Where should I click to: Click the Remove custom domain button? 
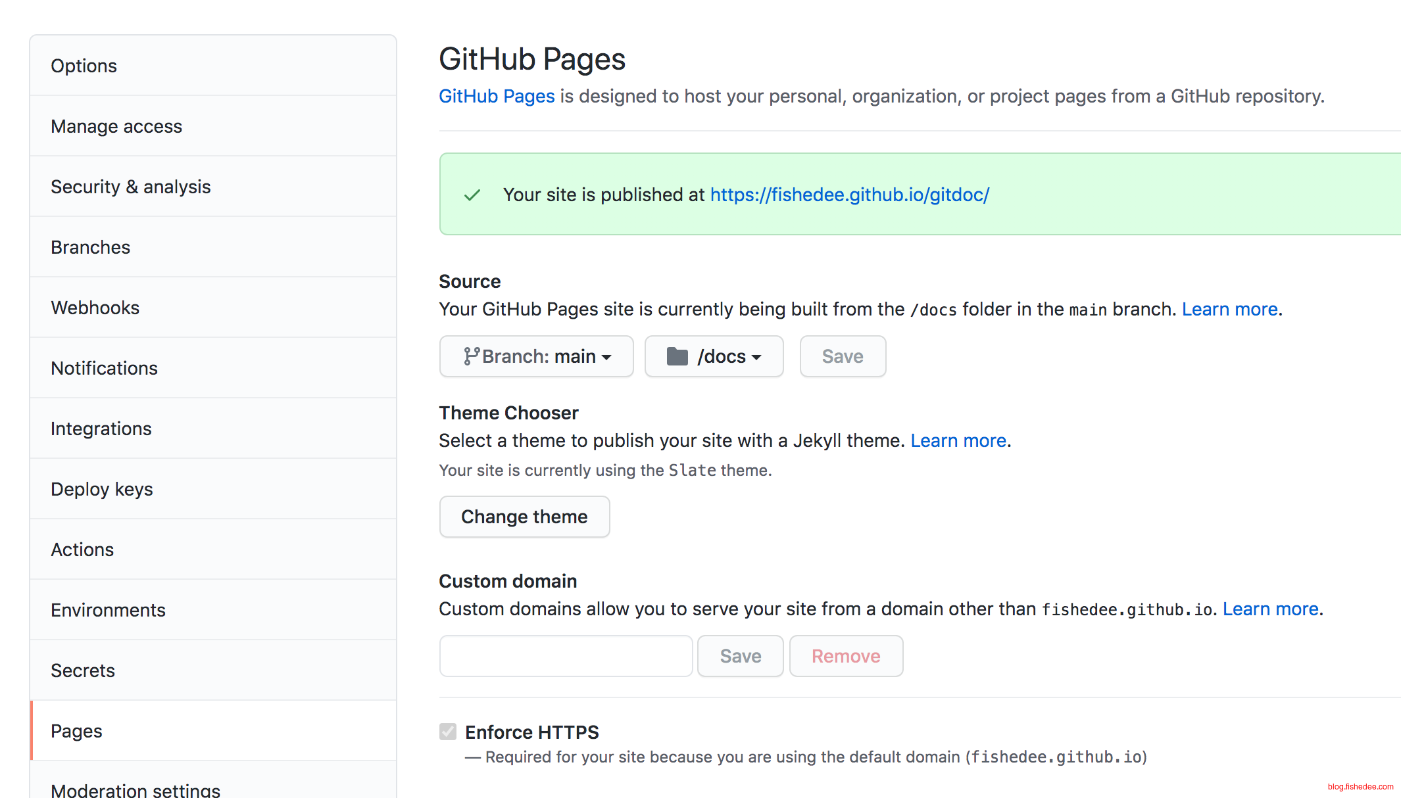(846, 656)
